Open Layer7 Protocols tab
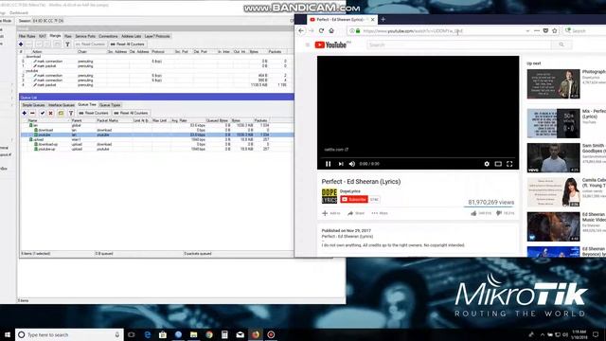Screen dimensions: 606x341 click(157, 36)
